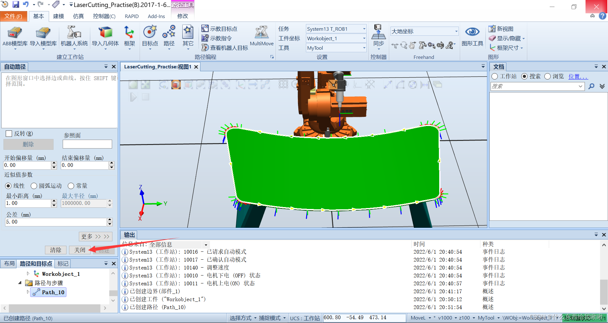Increase the 公差 tolerance stepper value
This screenshot has width=608, height=323.
110,220
